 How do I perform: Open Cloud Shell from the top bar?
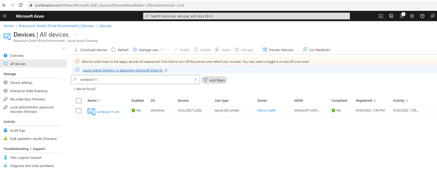pos(381,16)
